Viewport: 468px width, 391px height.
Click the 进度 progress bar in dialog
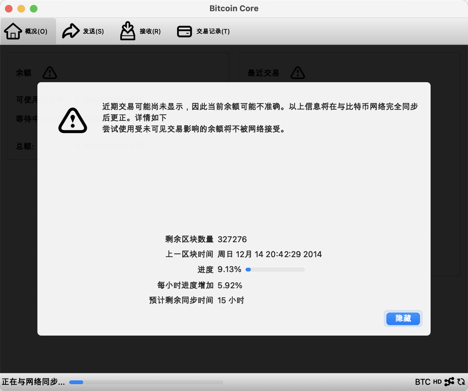pyautogui.click(x=275, y=270)
